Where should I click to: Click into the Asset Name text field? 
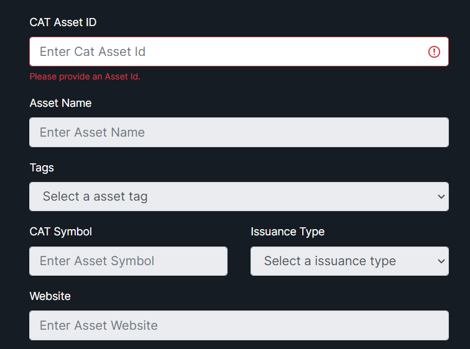pyautogui.click(x=239, y=132)
